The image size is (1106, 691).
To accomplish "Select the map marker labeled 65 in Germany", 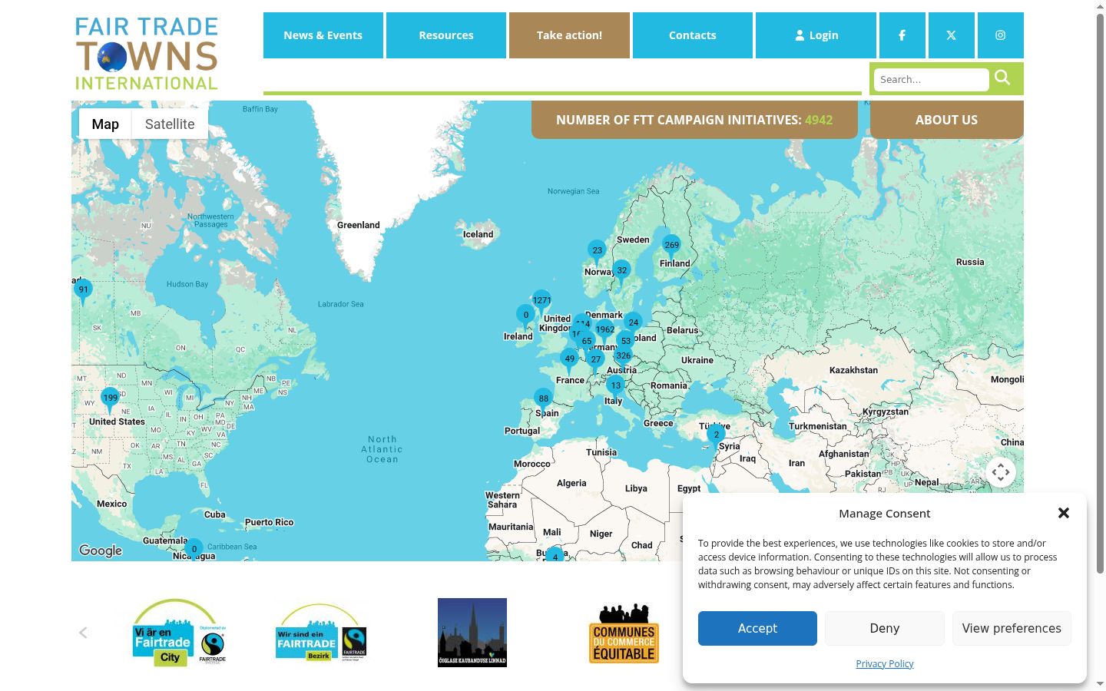I will [586, 342].
